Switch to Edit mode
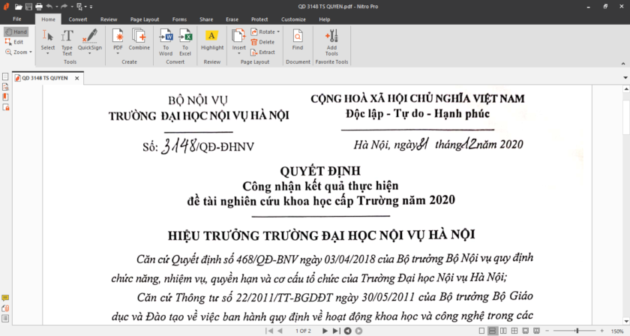Screen dimensions: 630x336 tap(15, 42)
